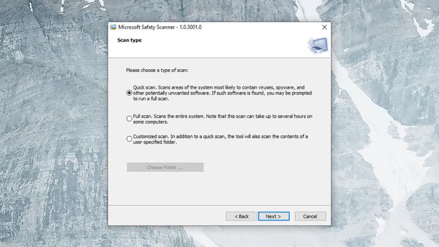Click the Safety Scanner title bar icon
This screenshot has width=439, height=247.
tap(113, 27)
